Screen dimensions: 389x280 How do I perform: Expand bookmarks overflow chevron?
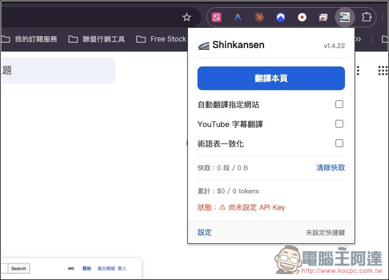pos(358,39)
